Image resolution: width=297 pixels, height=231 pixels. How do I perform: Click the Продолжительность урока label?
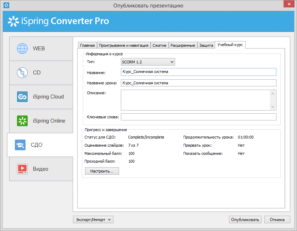[208, 137]
